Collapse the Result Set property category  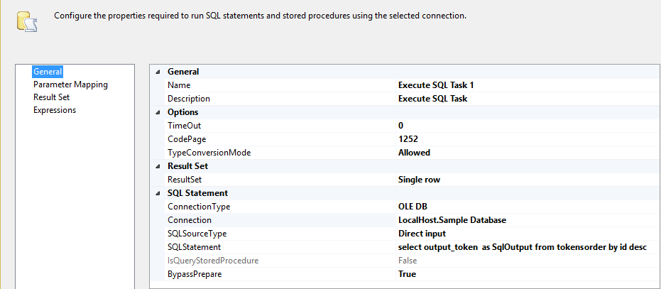(158, 166)
